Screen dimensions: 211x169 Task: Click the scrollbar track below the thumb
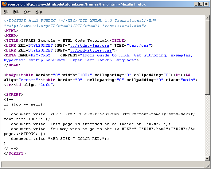(x=207, y=125)
